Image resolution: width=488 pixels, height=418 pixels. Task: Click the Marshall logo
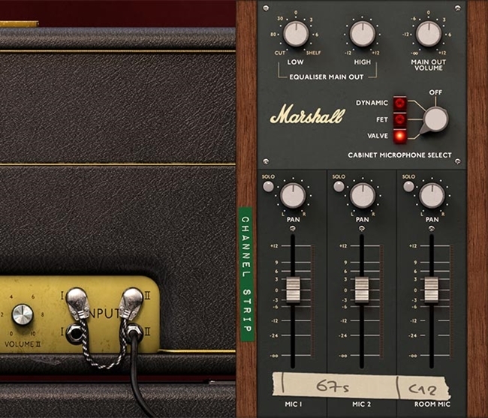[308, 114]
